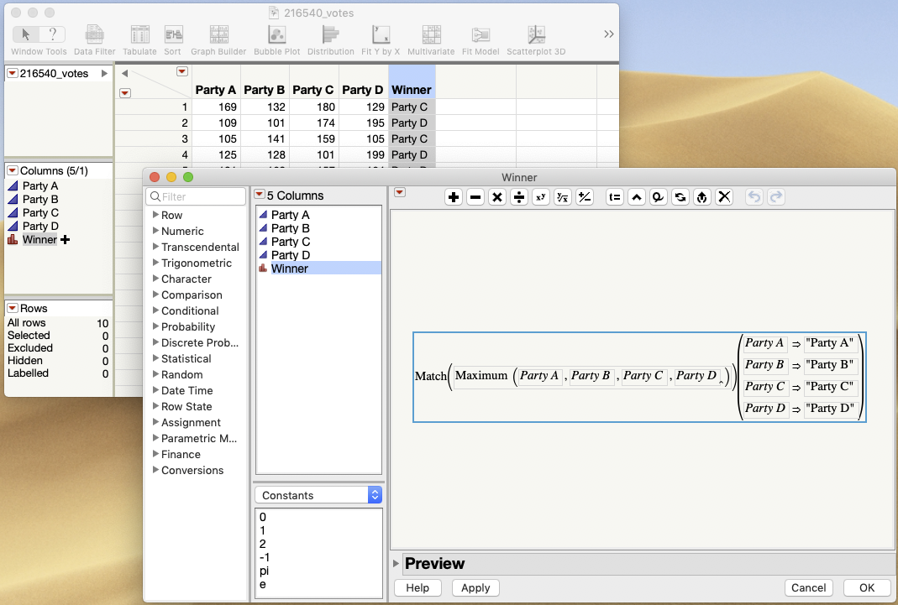
Task: Click the Apply button
Action: pos(475,587)
